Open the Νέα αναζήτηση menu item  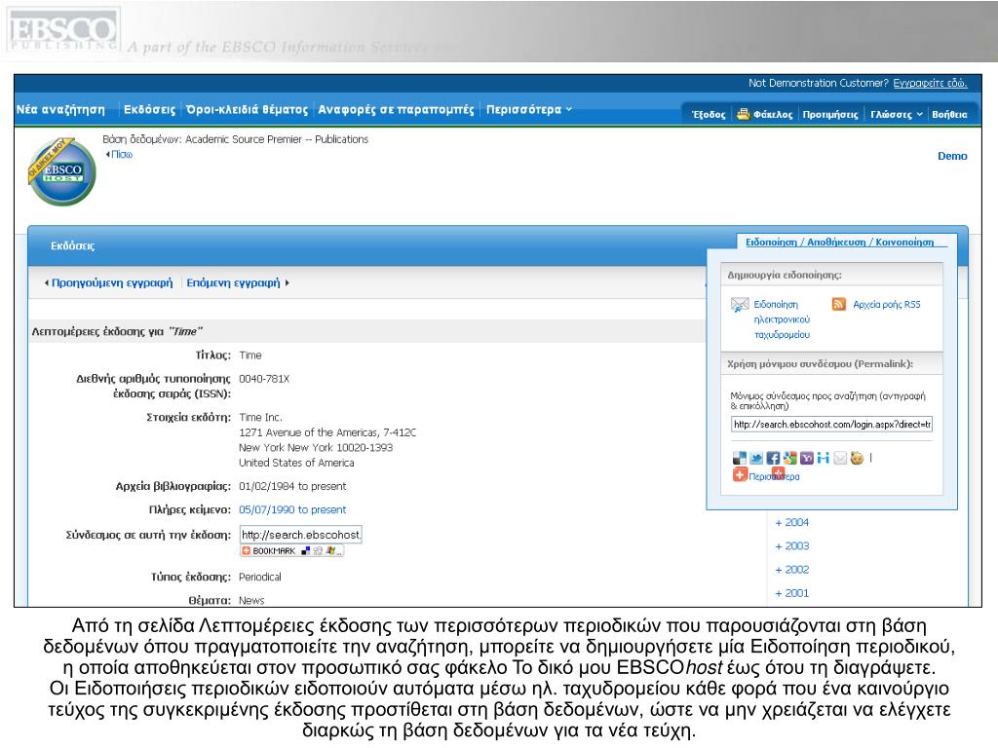pyautogui.click(x=60, y=109)
